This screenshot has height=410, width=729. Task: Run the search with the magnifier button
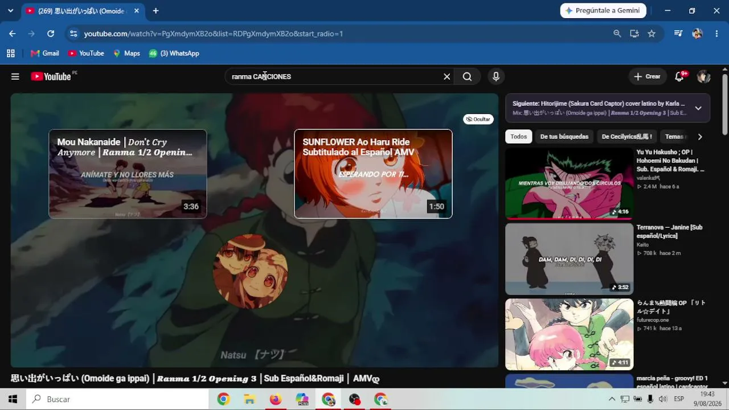point(467,76)
